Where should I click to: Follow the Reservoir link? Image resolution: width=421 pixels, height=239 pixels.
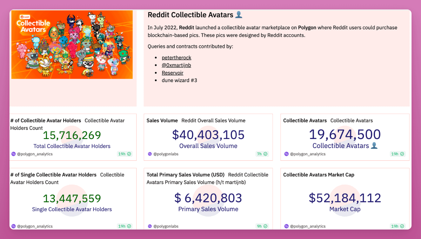(172, 73)
